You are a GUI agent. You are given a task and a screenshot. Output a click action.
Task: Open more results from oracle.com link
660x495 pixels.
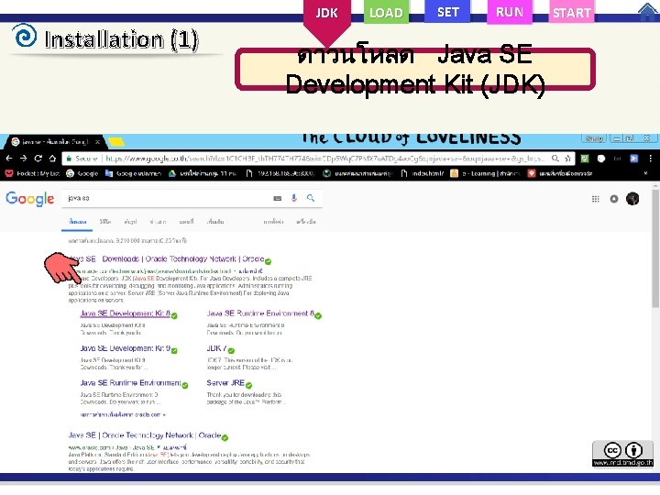pyautogui.click(x=123, y=414)
